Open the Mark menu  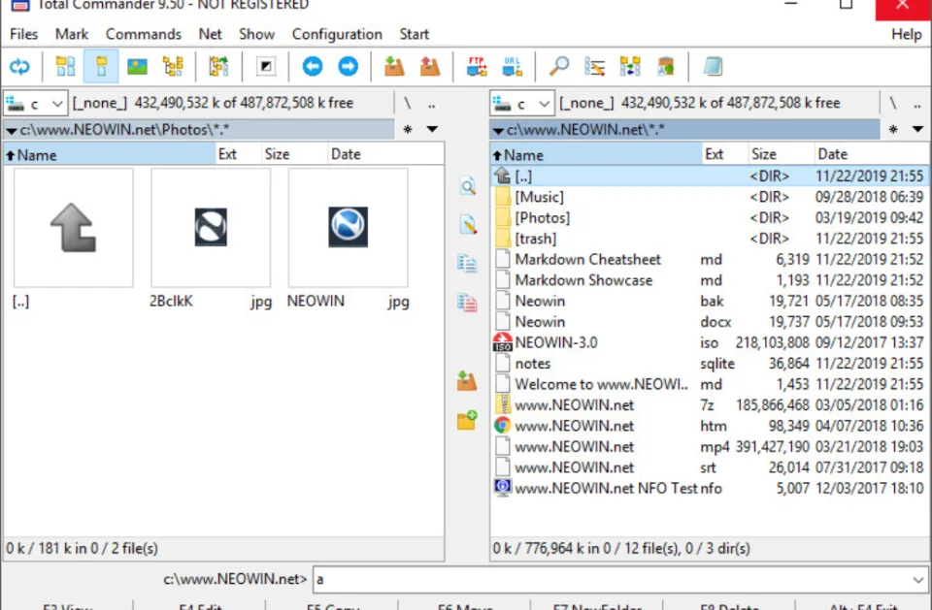71,34
